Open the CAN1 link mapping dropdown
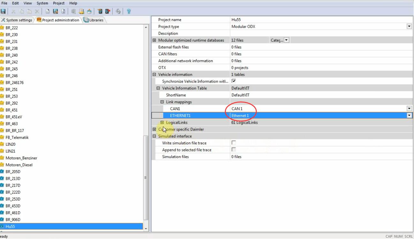Viewport: 414px width, 239px height. coord(409,109)
